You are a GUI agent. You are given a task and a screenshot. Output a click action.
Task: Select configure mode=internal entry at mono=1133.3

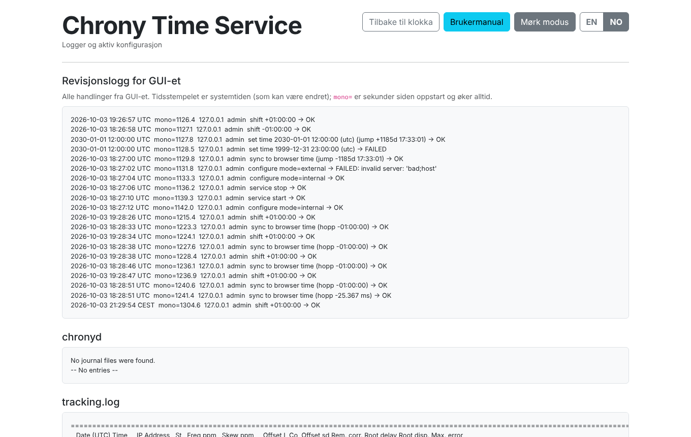207,178
